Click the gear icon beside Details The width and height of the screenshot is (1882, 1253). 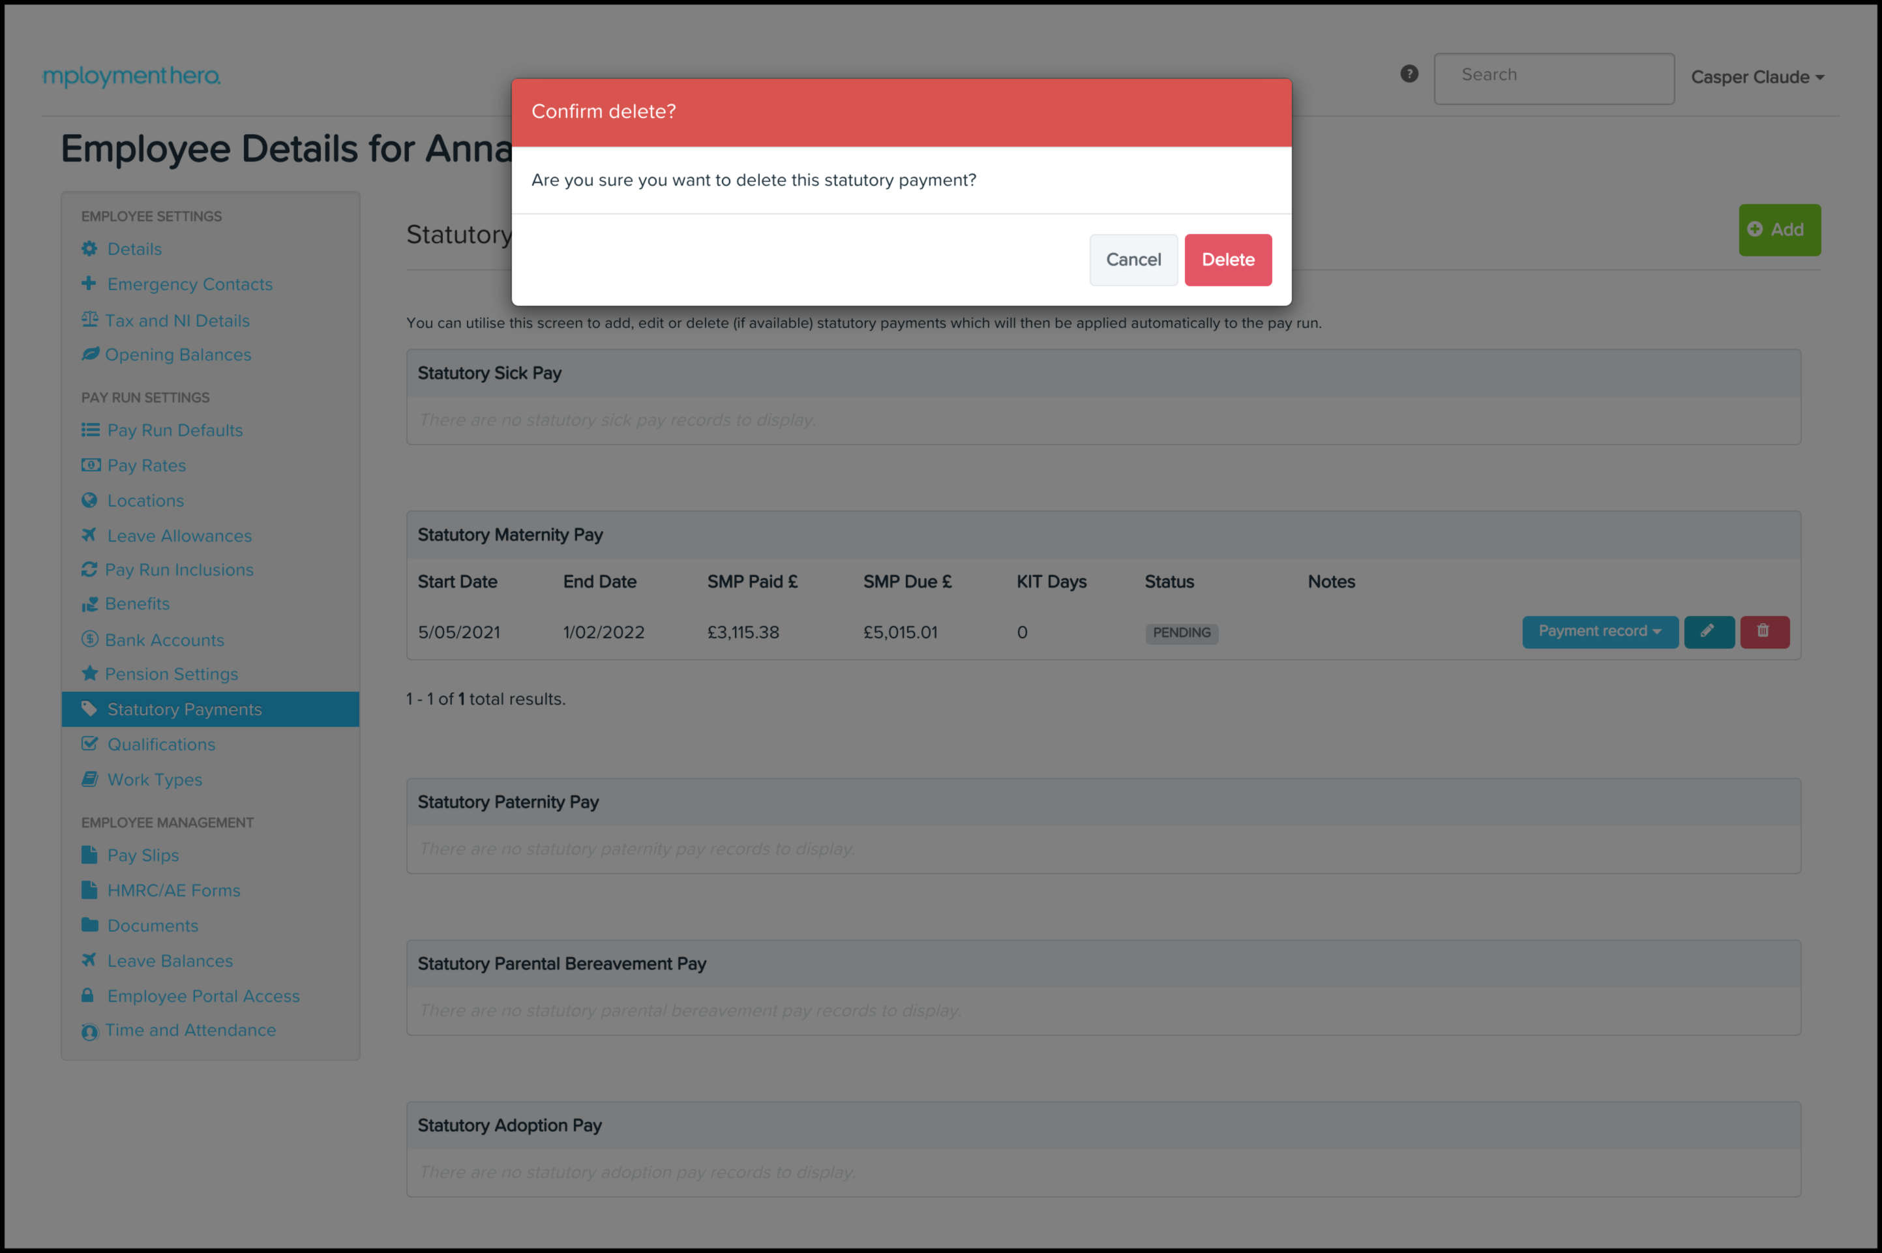89,248
